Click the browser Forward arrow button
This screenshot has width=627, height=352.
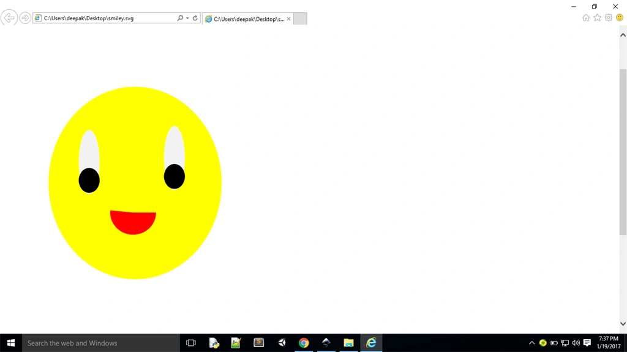(24, 18)
